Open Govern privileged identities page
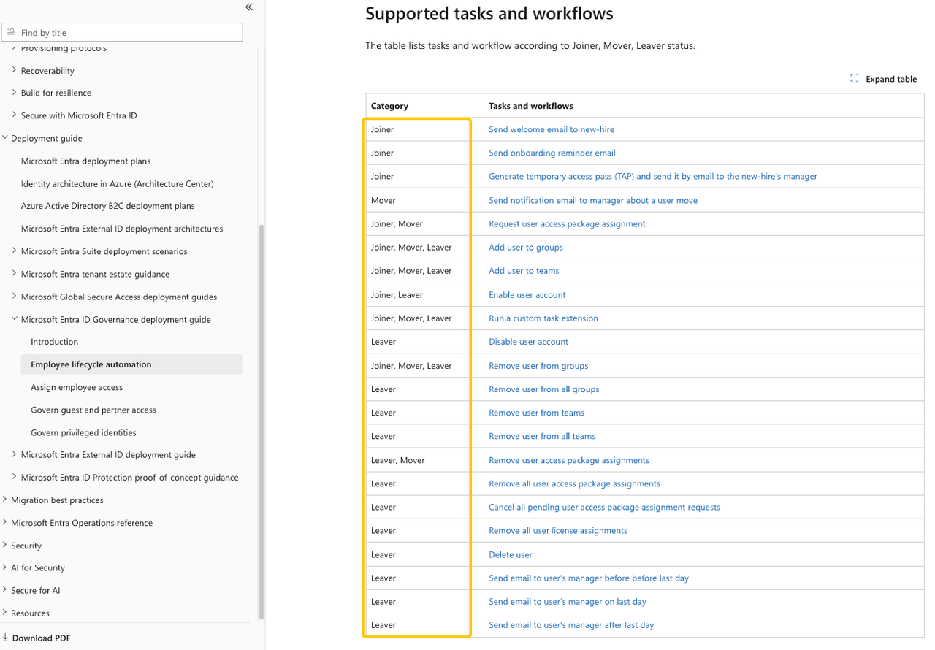Viewport: 935px width, 650px height. click(x=84, y=432)
